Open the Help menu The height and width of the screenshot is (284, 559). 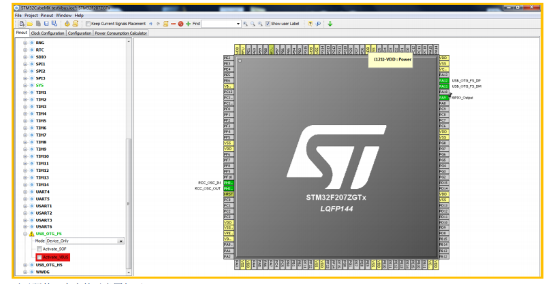point(79,16)
